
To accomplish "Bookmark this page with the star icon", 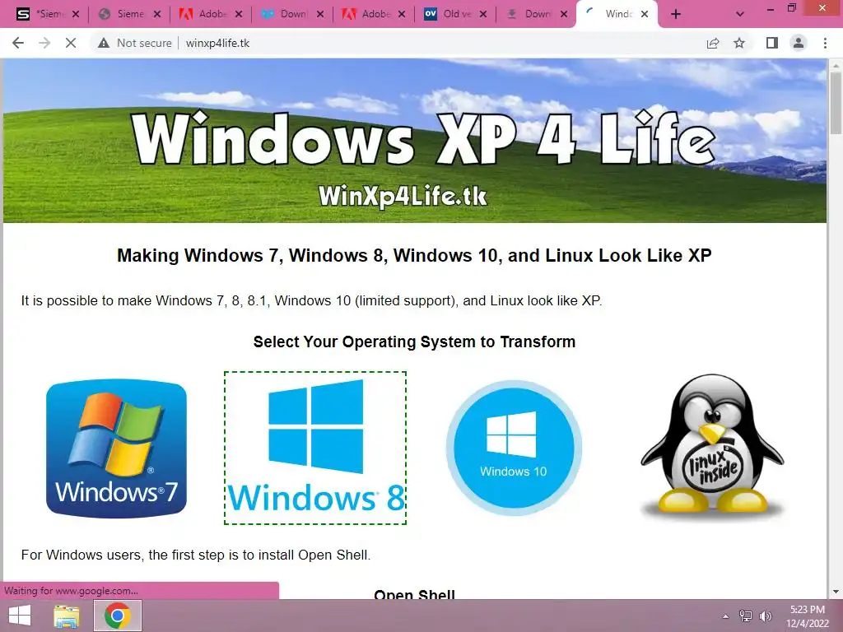I will (x=740, y=43).
